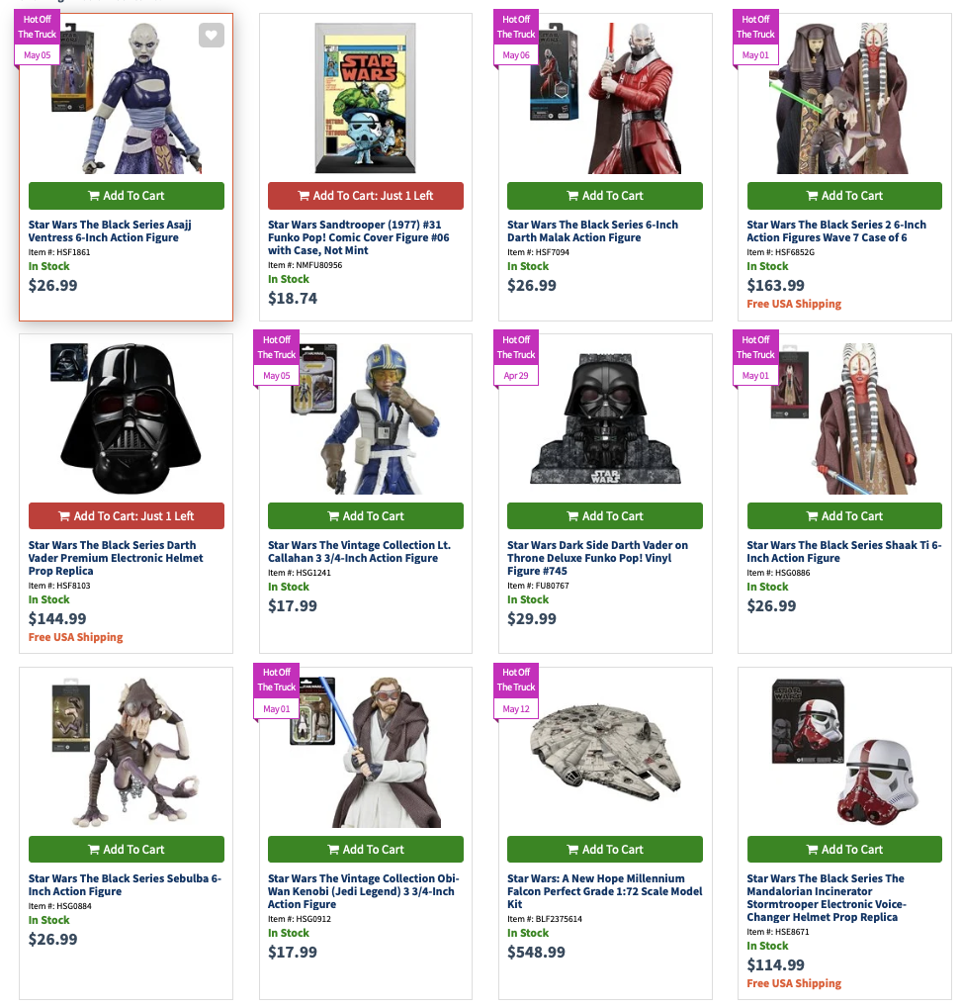Open Darth Vader on Throne Funko title link
The width and height of the screenshot is (961, 1007).
pos(597,558)
